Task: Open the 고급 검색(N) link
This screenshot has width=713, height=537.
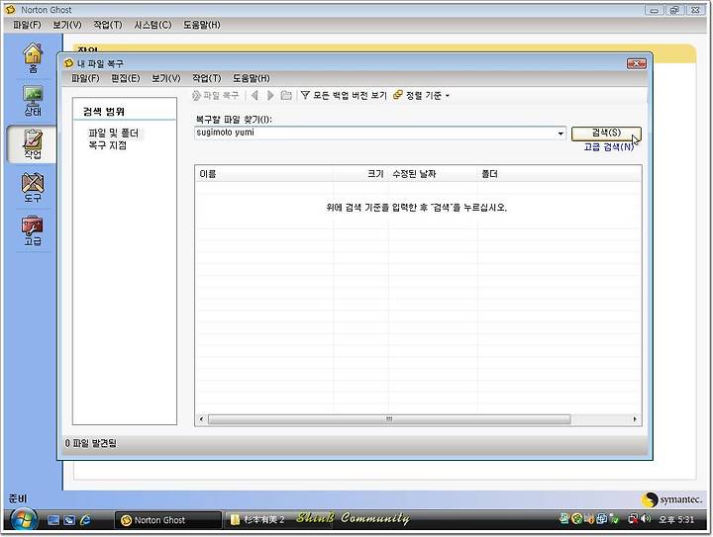Action: pos(608,147)
